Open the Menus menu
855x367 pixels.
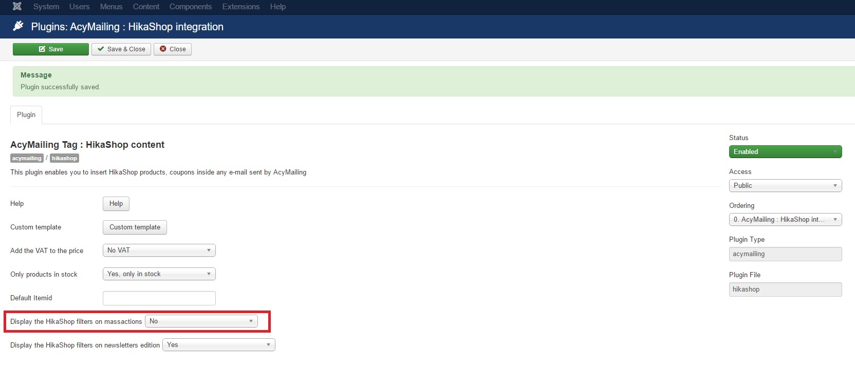point(111,7)
